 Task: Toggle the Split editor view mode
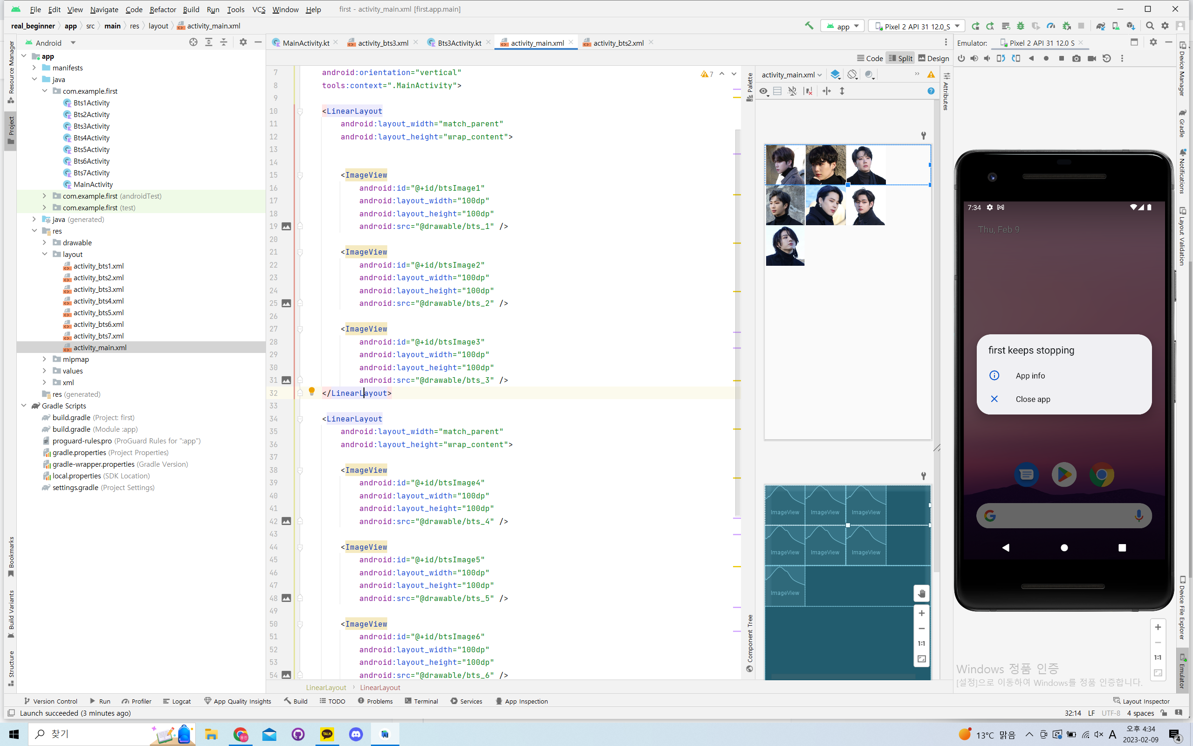[900, 58]
